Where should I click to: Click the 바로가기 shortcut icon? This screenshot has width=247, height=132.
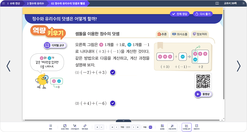(196, 127)
